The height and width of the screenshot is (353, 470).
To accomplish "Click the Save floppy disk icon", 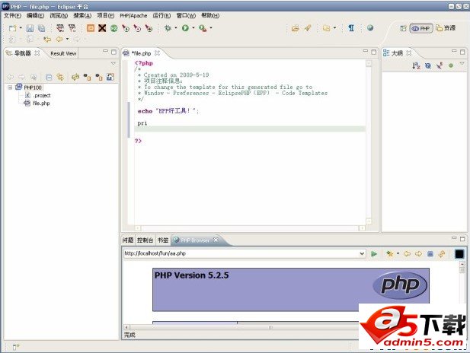I will 30,28.
